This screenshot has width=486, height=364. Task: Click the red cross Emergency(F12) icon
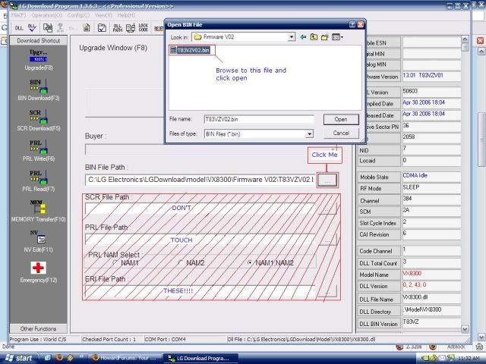(x=39, y=268)
